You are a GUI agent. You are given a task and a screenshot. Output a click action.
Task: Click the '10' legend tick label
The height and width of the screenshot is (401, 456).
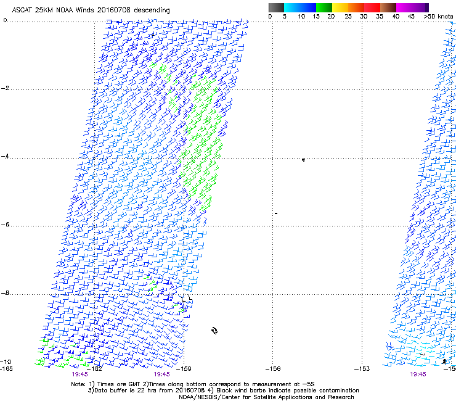[301, 17]
